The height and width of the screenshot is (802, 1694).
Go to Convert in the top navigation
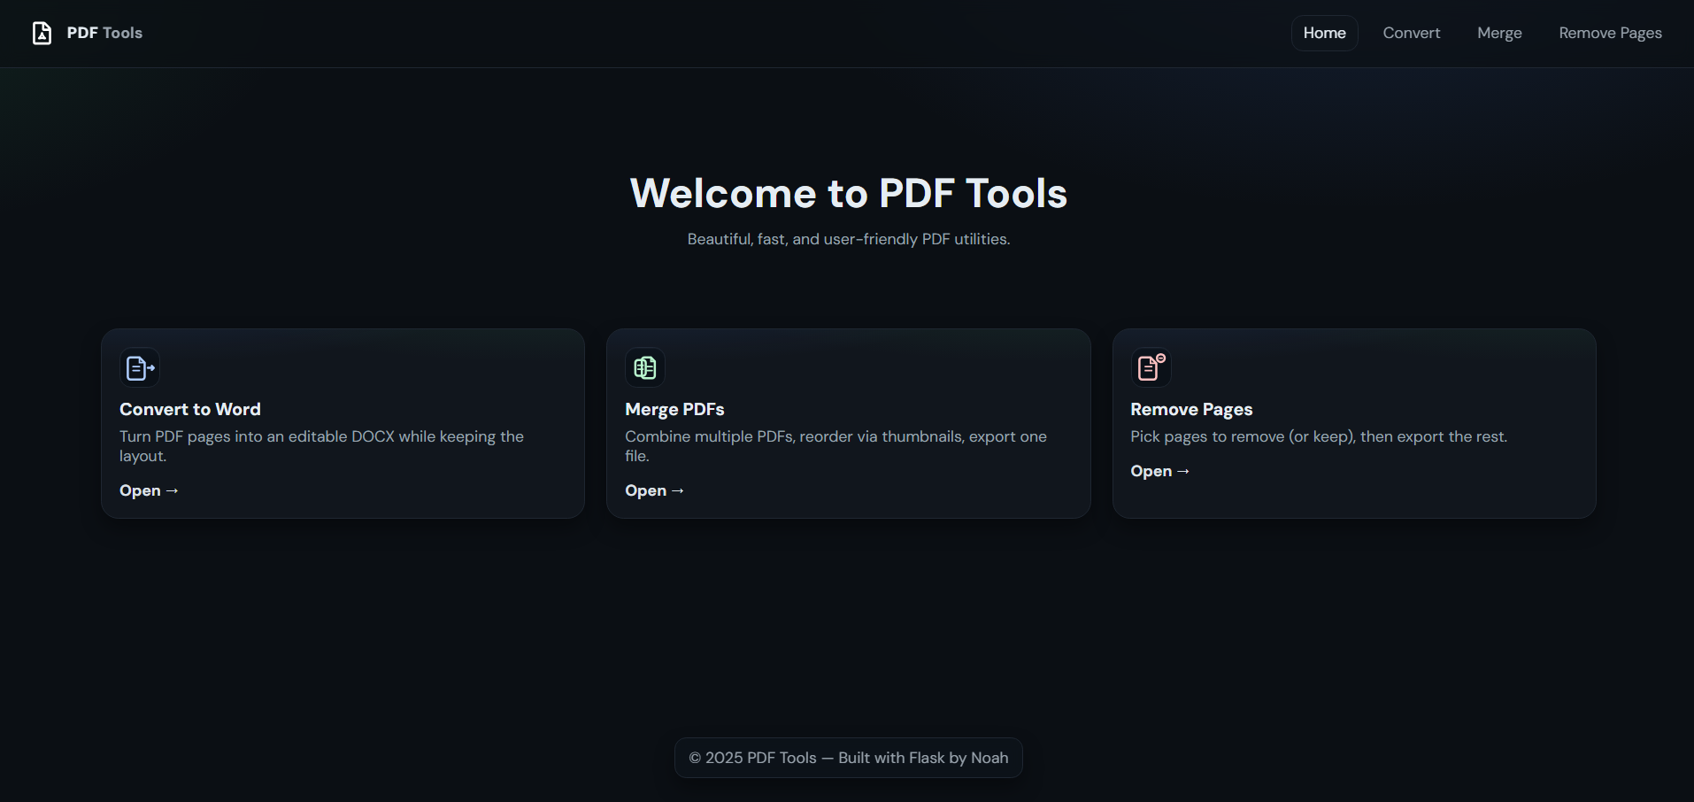click(x=1411, y=33)
